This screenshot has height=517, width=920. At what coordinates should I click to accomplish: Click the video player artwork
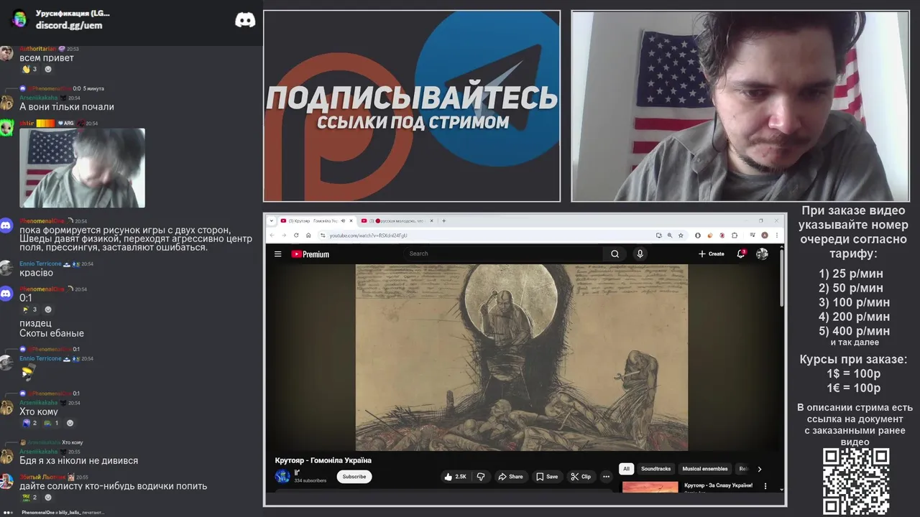coord(522,357)
